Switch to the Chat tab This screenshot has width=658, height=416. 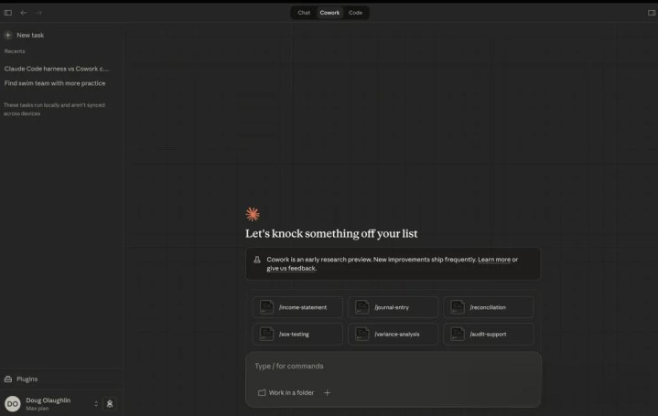pyautogui.click(x=304, y=13)
